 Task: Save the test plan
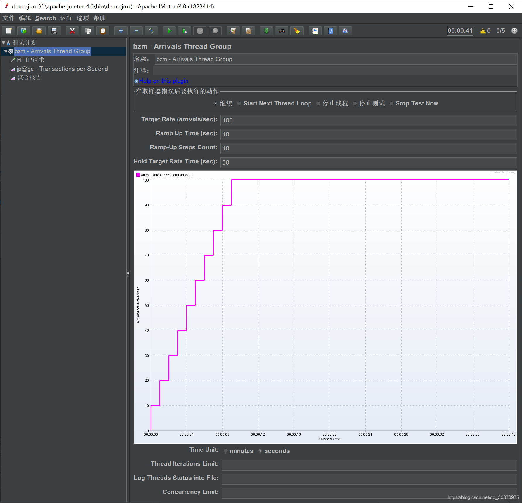pos(54,31)
